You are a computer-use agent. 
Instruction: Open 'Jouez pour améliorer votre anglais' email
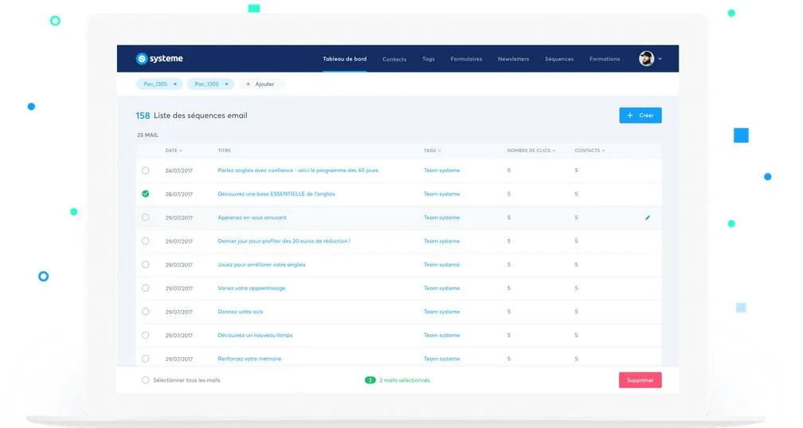261,265
